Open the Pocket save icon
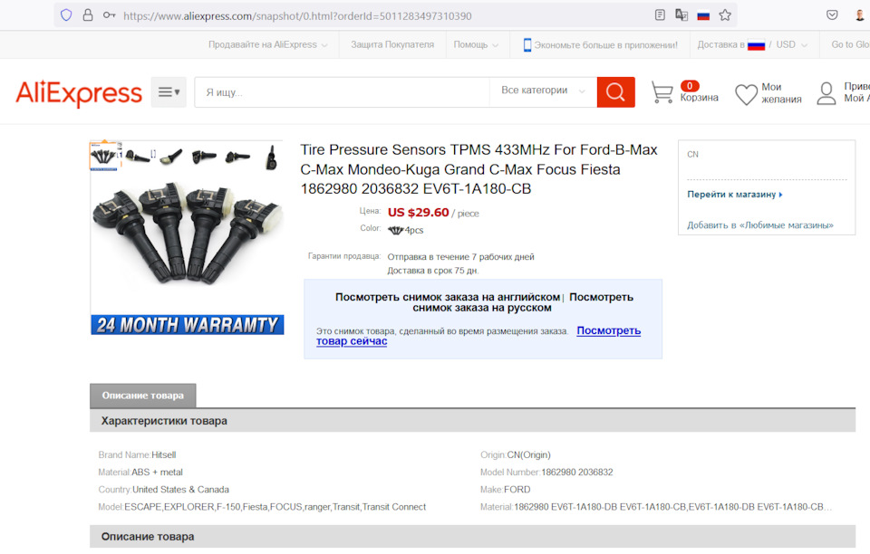Image resolution: width=870 pixels, height=554 pixels. [x=832, y=15]
